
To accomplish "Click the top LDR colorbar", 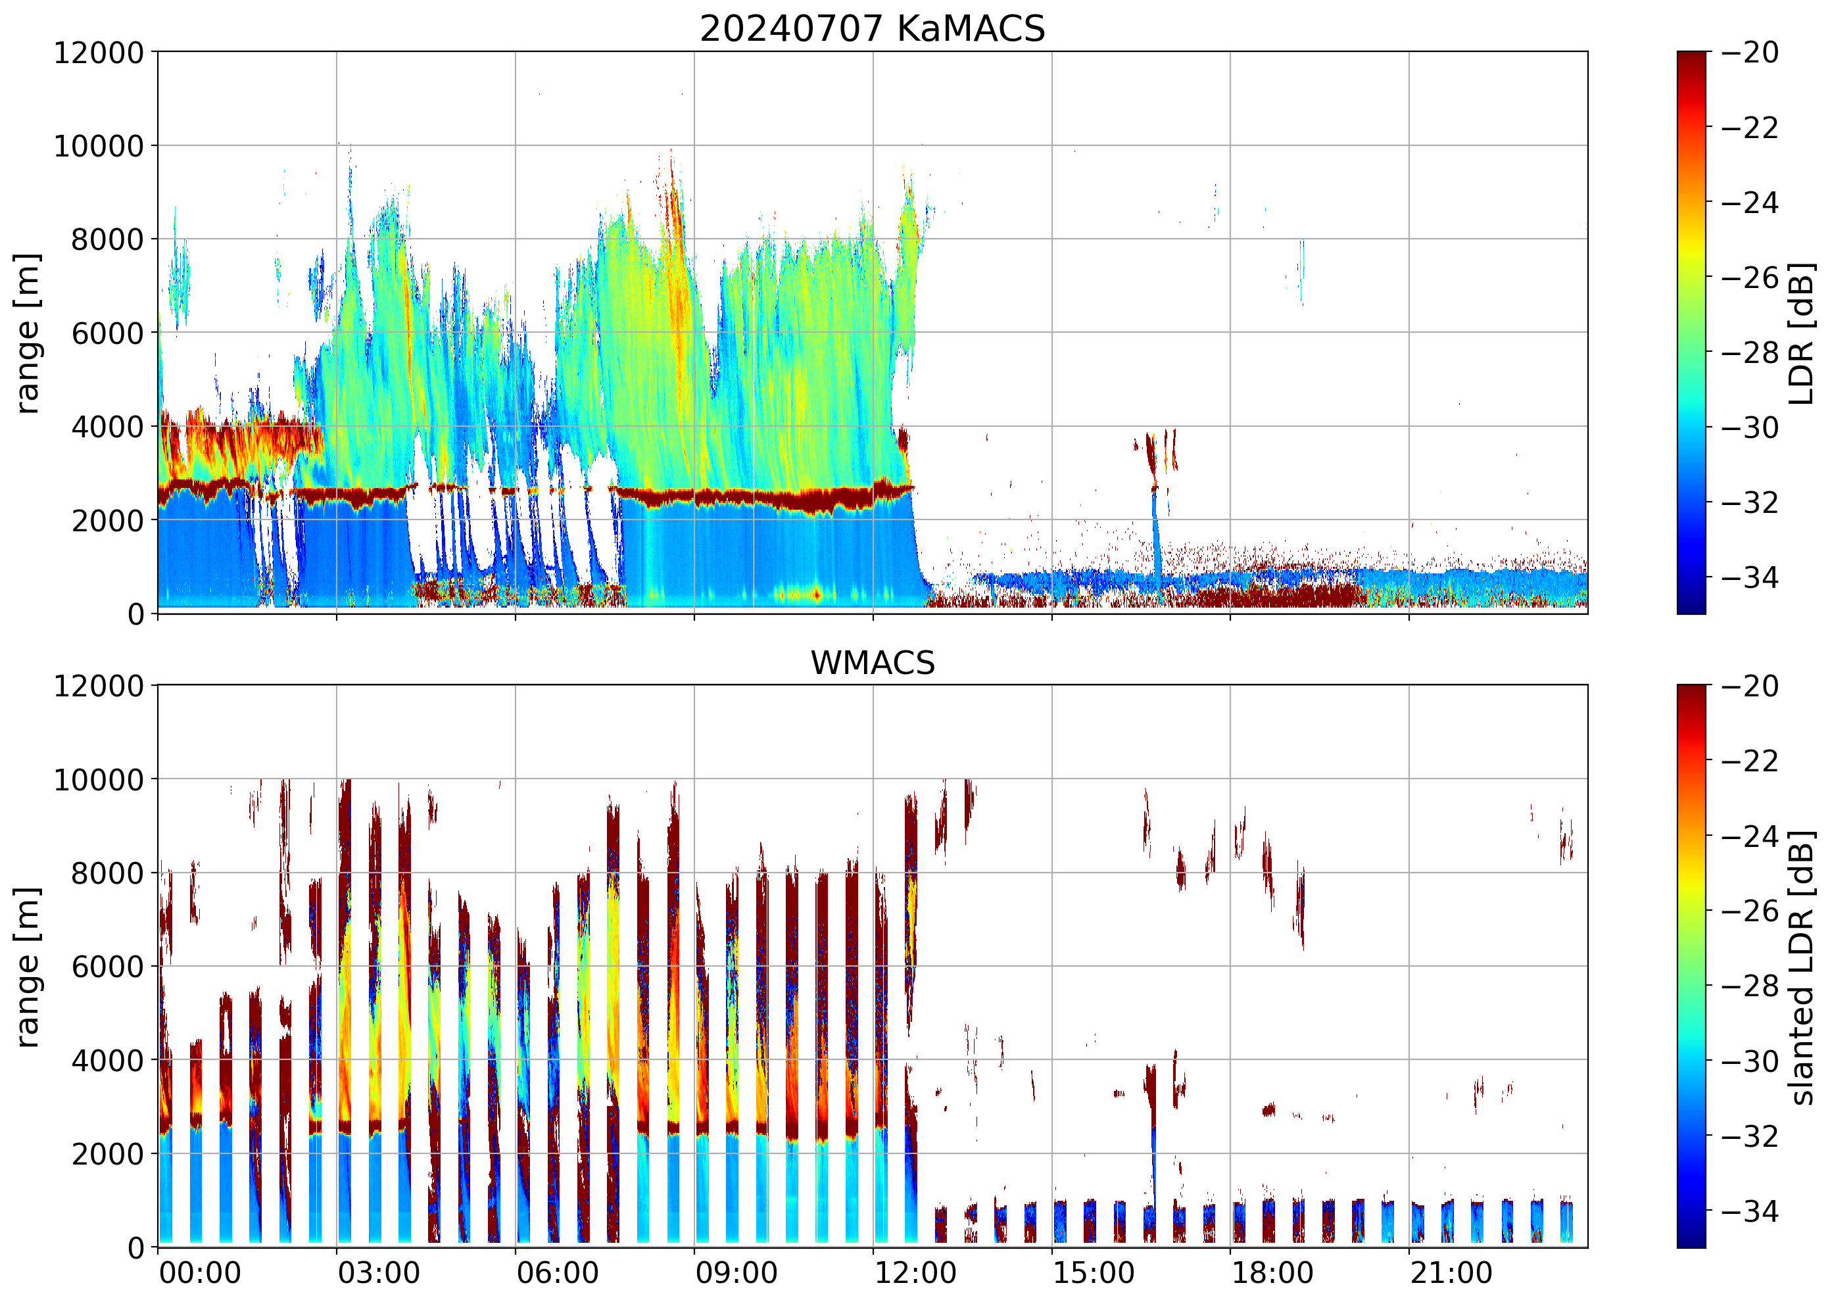I will pos(1691,333).
